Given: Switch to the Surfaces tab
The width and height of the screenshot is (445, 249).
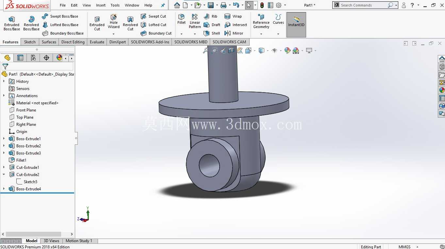Looking at the screenshot, I should (x=49, y=42).
